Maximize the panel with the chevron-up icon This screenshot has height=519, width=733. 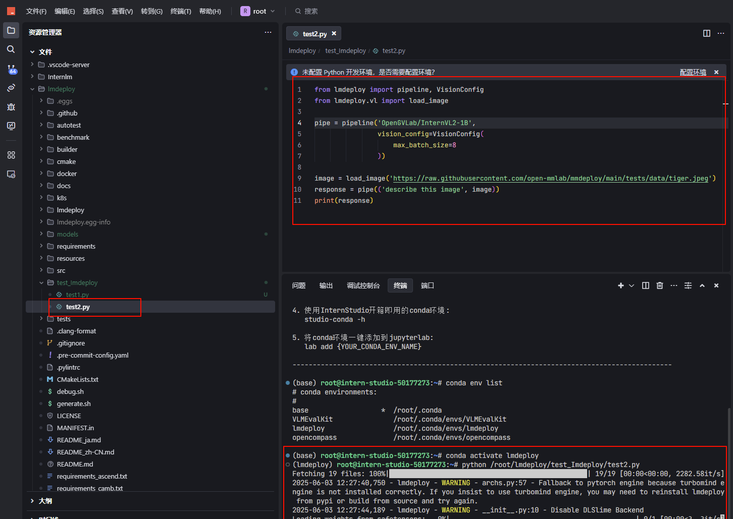point(702,285)
